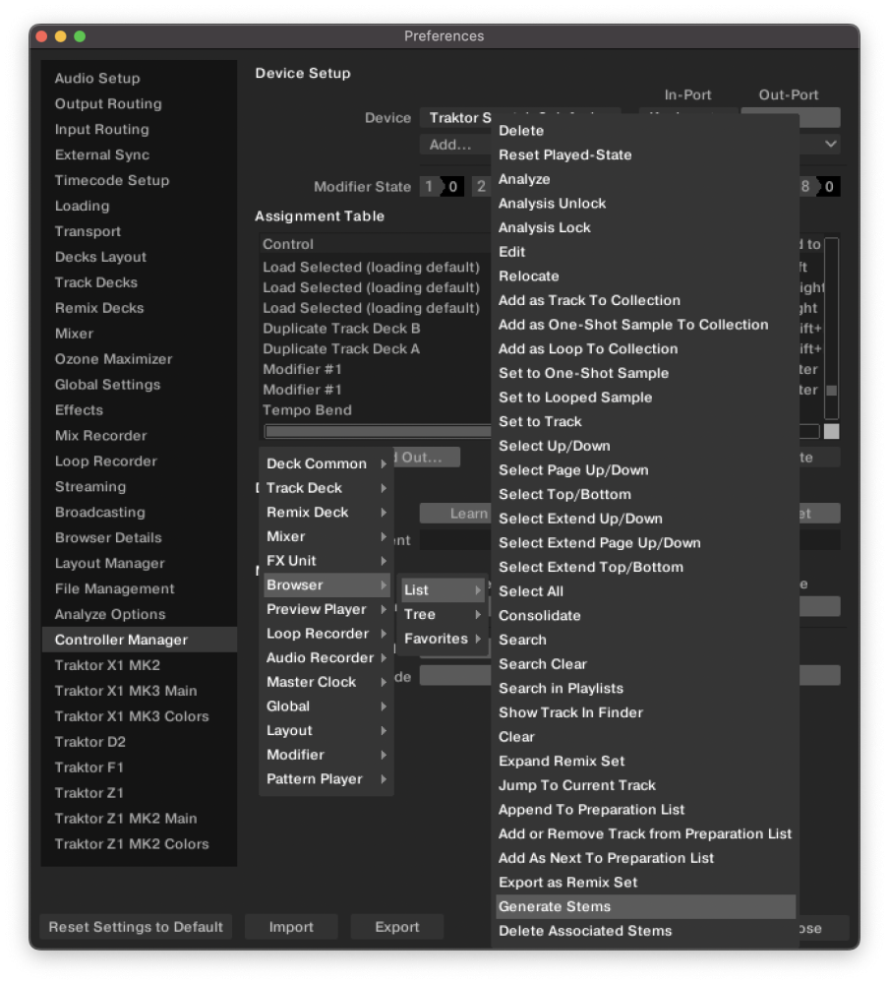Open the Remix Deck submenu
Screen dimensions: 889x984
click(326, 512)
